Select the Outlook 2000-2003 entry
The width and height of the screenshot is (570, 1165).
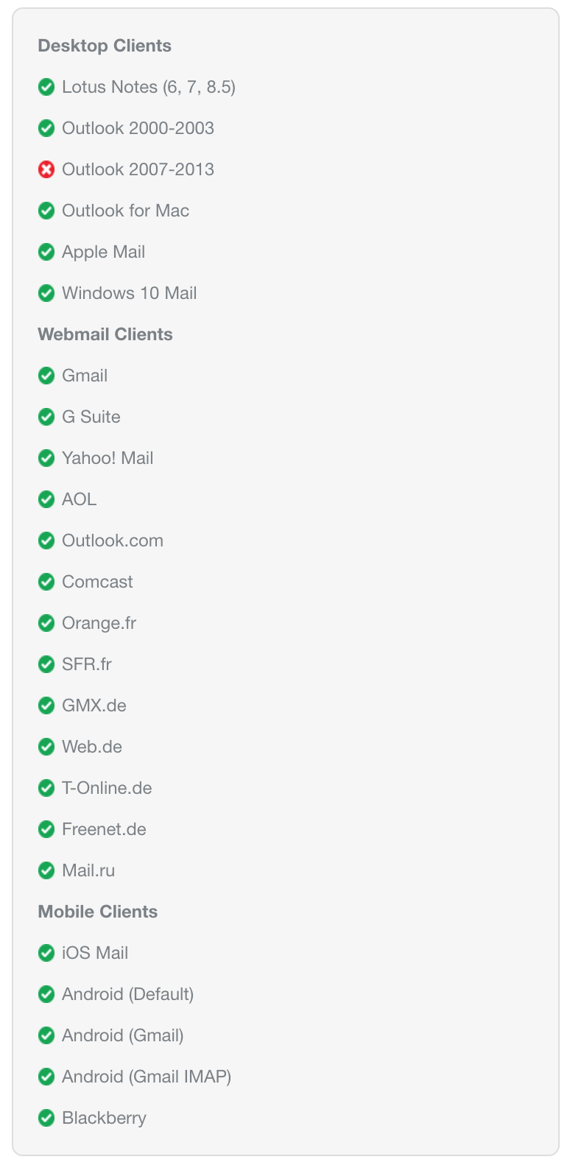[138, 128]
